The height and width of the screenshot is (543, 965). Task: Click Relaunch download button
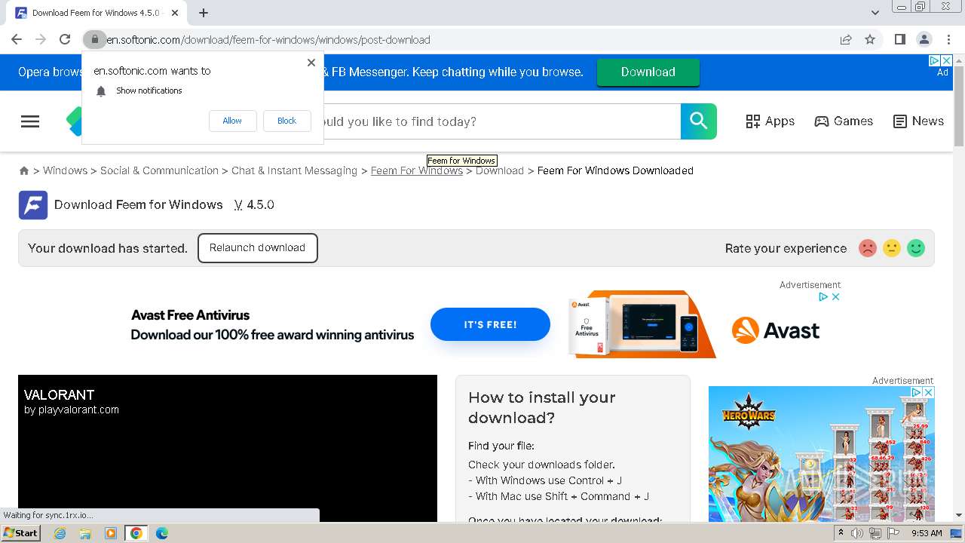(x=257, y=248)
